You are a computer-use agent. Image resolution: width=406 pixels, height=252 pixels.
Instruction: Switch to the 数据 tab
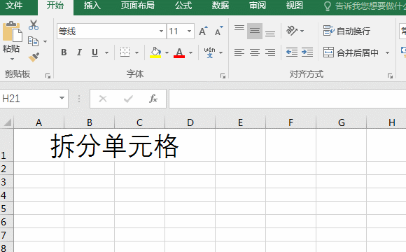[220, 6]
